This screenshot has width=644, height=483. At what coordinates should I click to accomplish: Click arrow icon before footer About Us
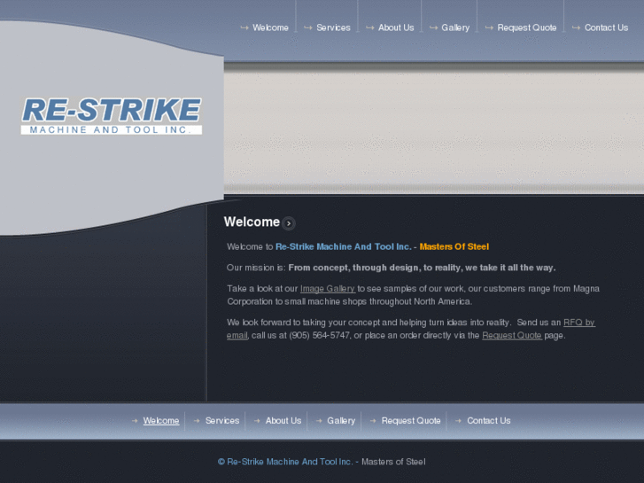257,420
